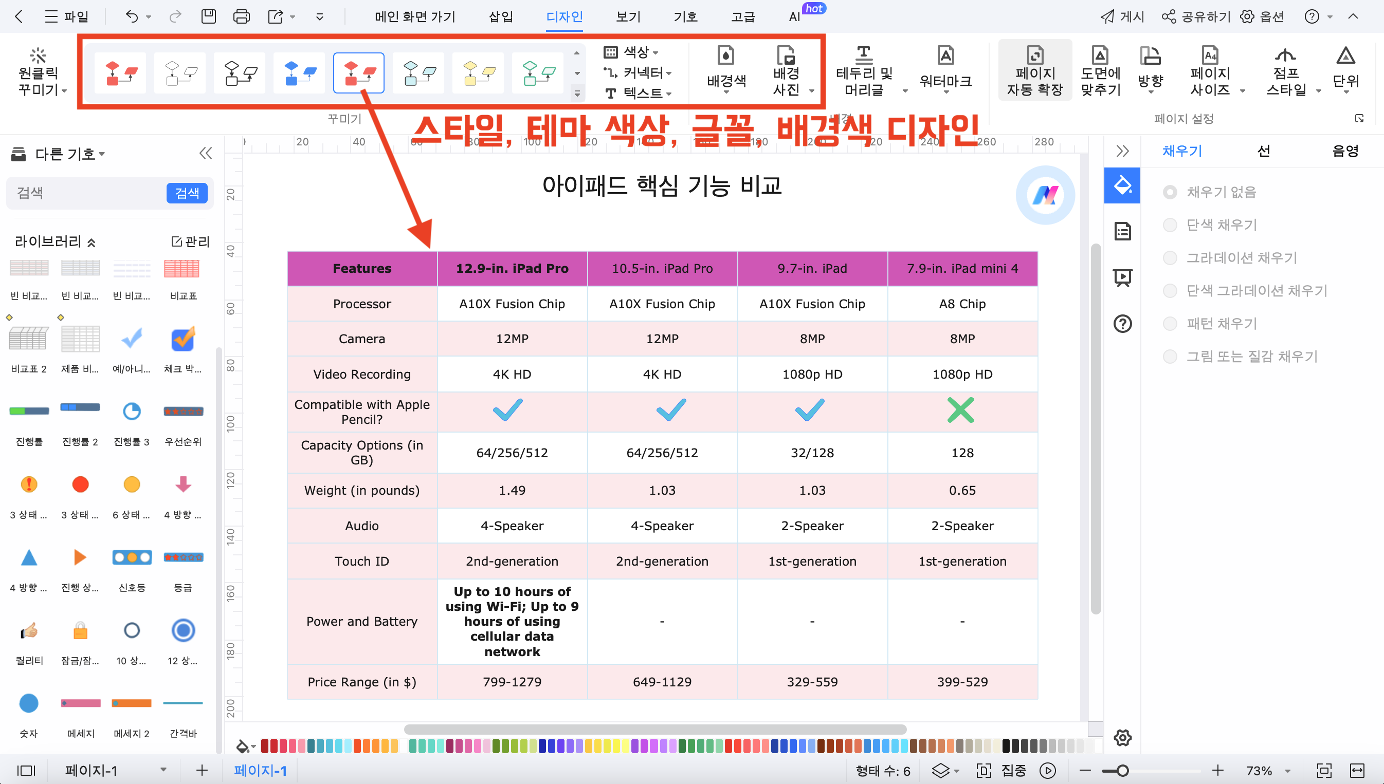This screenshot has height=784, width=1384.
Task: Switch to 보기 view tab
Action: [x=628, y=16]
